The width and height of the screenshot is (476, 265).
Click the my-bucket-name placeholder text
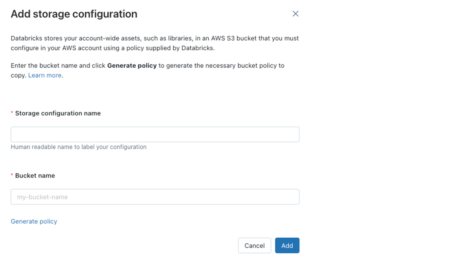(x=42, y=197)
